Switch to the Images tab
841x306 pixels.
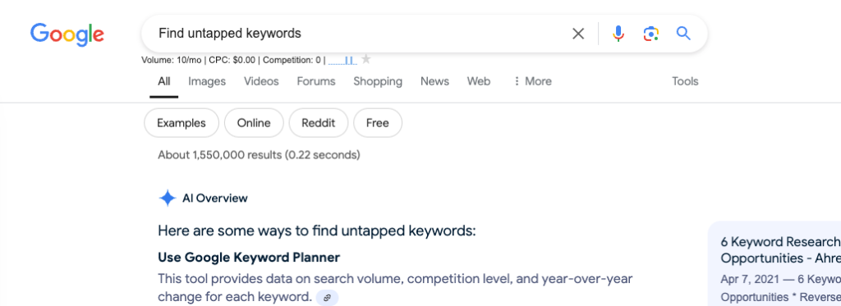coord(207,81)
